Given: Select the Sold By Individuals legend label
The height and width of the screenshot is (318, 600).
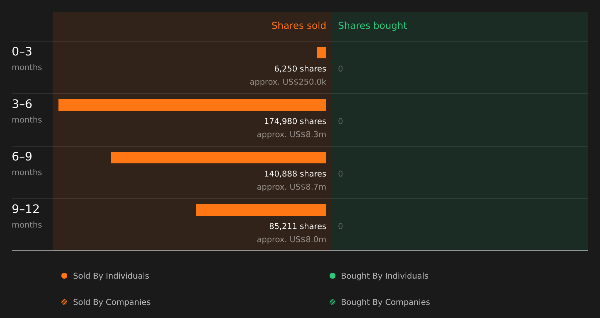Looking at the screenshot, I should [111, 276].
